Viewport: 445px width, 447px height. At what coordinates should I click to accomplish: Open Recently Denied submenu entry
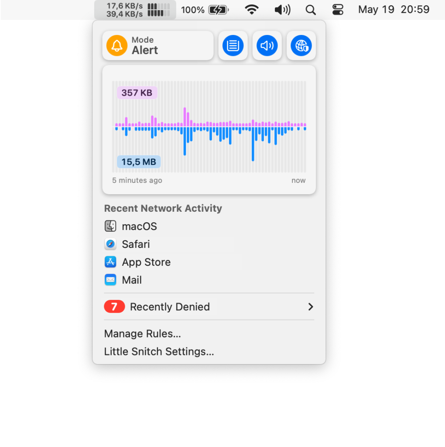(209, 307)
